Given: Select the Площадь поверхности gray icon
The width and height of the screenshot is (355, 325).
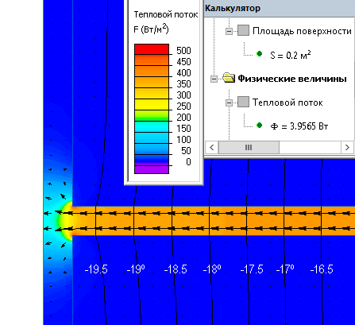Looking at the screenshot, I should pyautogui.click(x=243, y=30).
